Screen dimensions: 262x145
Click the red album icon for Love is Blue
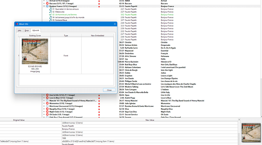[47, 98]
